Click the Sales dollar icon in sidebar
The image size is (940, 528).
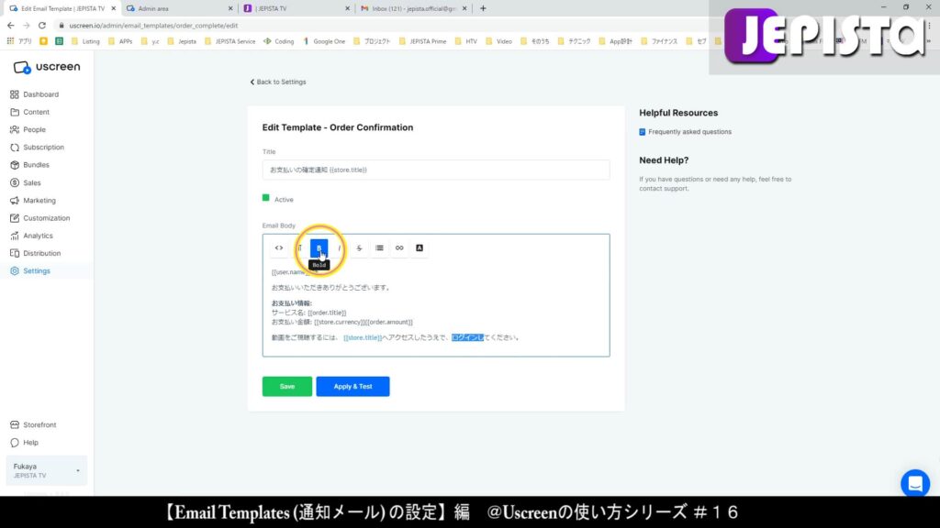tap(15, 182)
